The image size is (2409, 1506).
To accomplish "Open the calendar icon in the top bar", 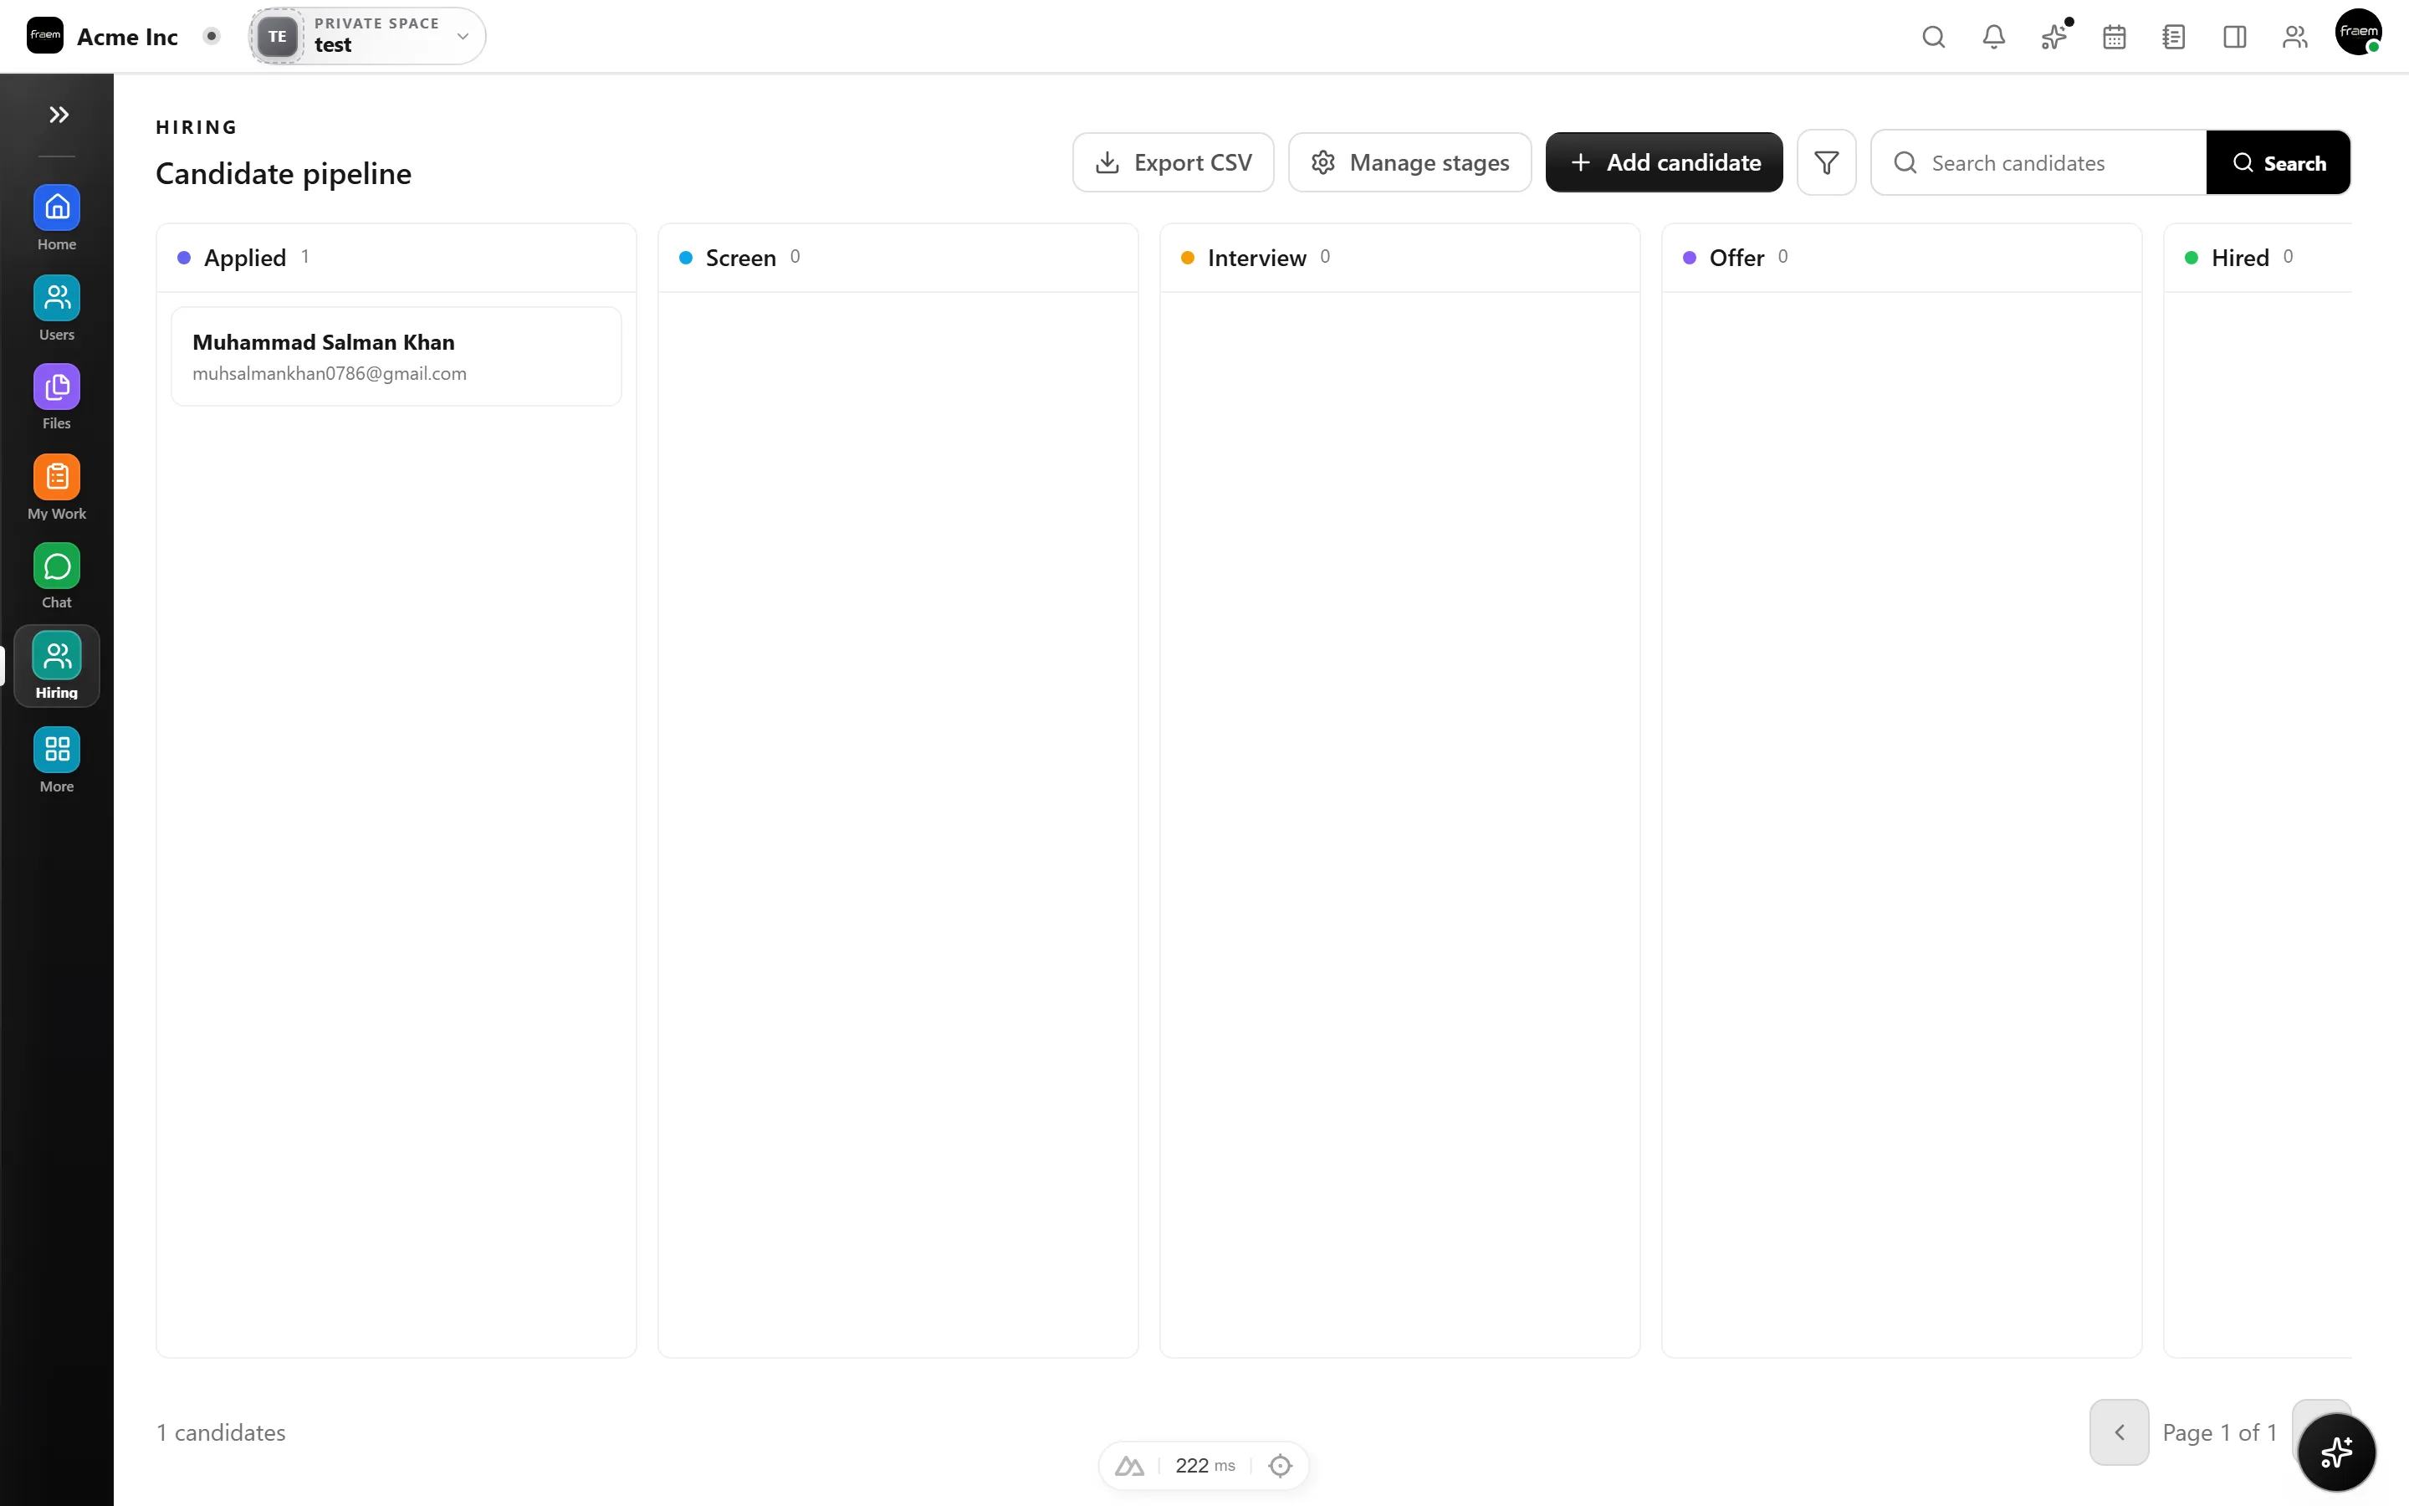I will (2115, 37).
